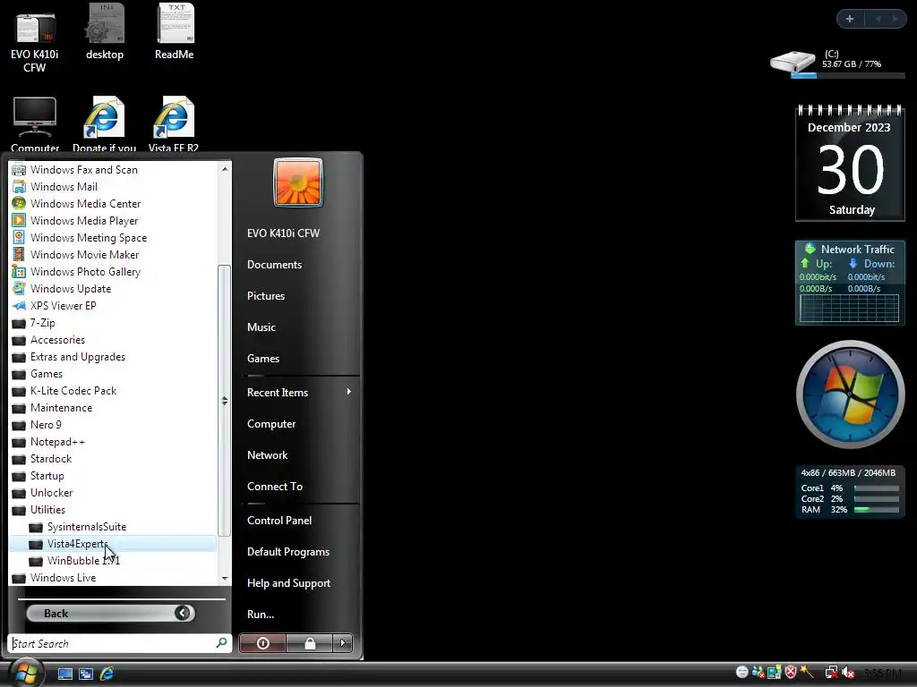Image resolution: width=917 pixels, height=687 pixels.
Task: Open Network from Start menu
Action: coord(267,455)
